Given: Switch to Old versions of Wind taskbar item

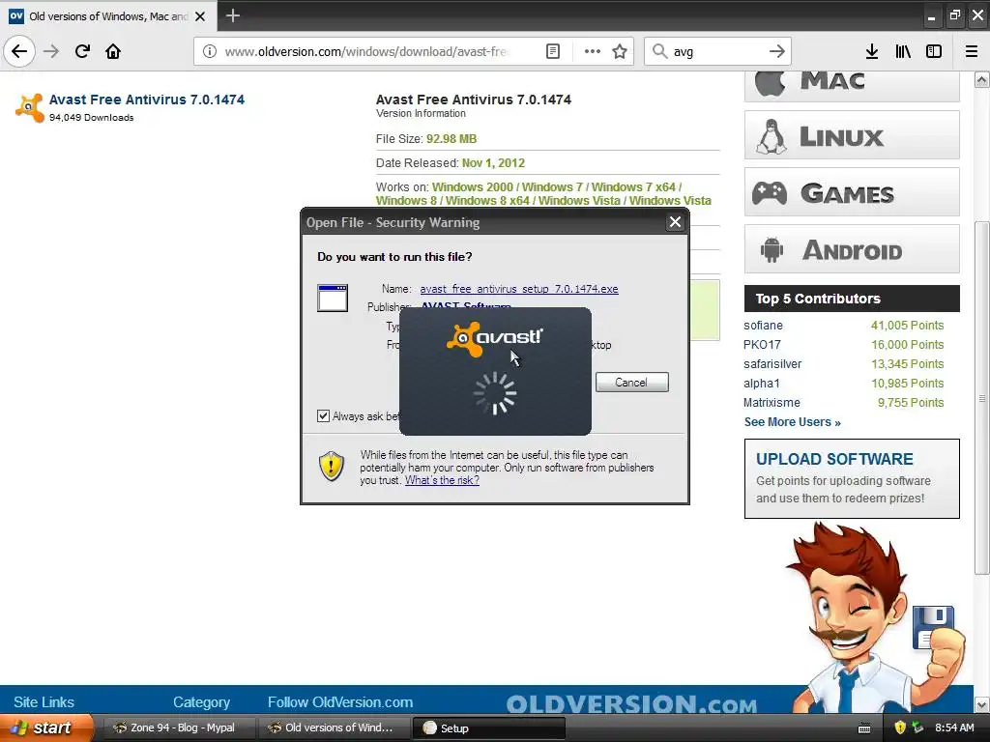Looking at the screenshot, I should (x=333, y=728).
